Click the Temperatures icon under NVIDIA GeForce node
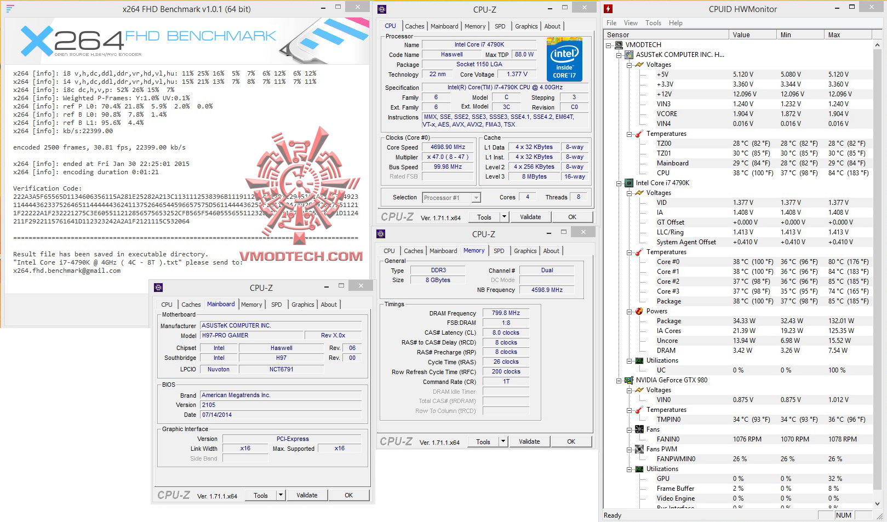This screenshot has width=887, height=522. 639,410
